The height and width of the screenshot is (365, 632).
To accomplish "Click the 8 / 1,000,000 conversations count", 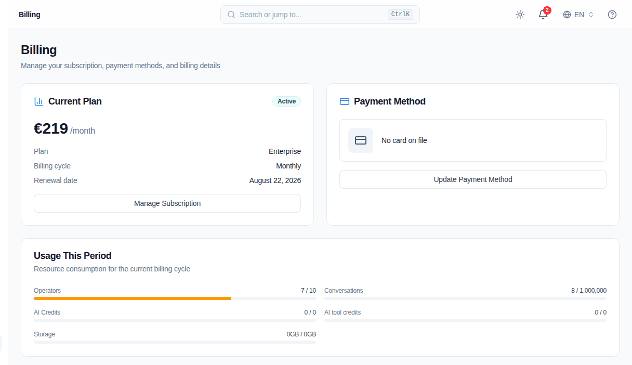I will click(589, 291).
